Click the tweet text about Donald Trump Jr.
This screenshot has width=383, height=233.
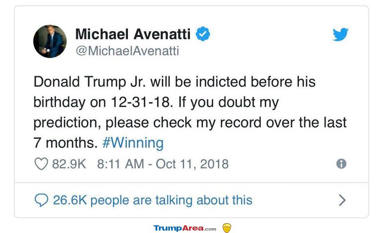(190, 112)
